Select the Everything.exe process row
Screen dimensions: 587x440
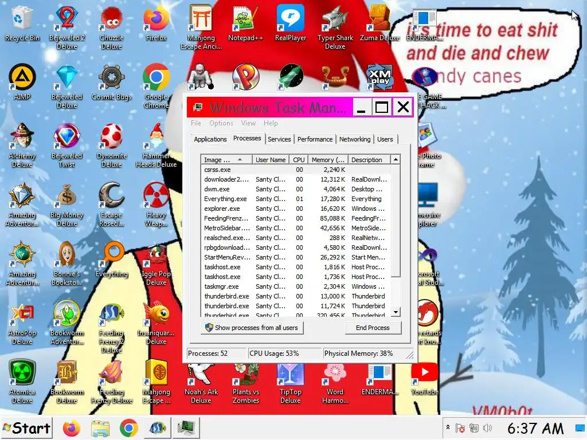(x=296, y=199)
